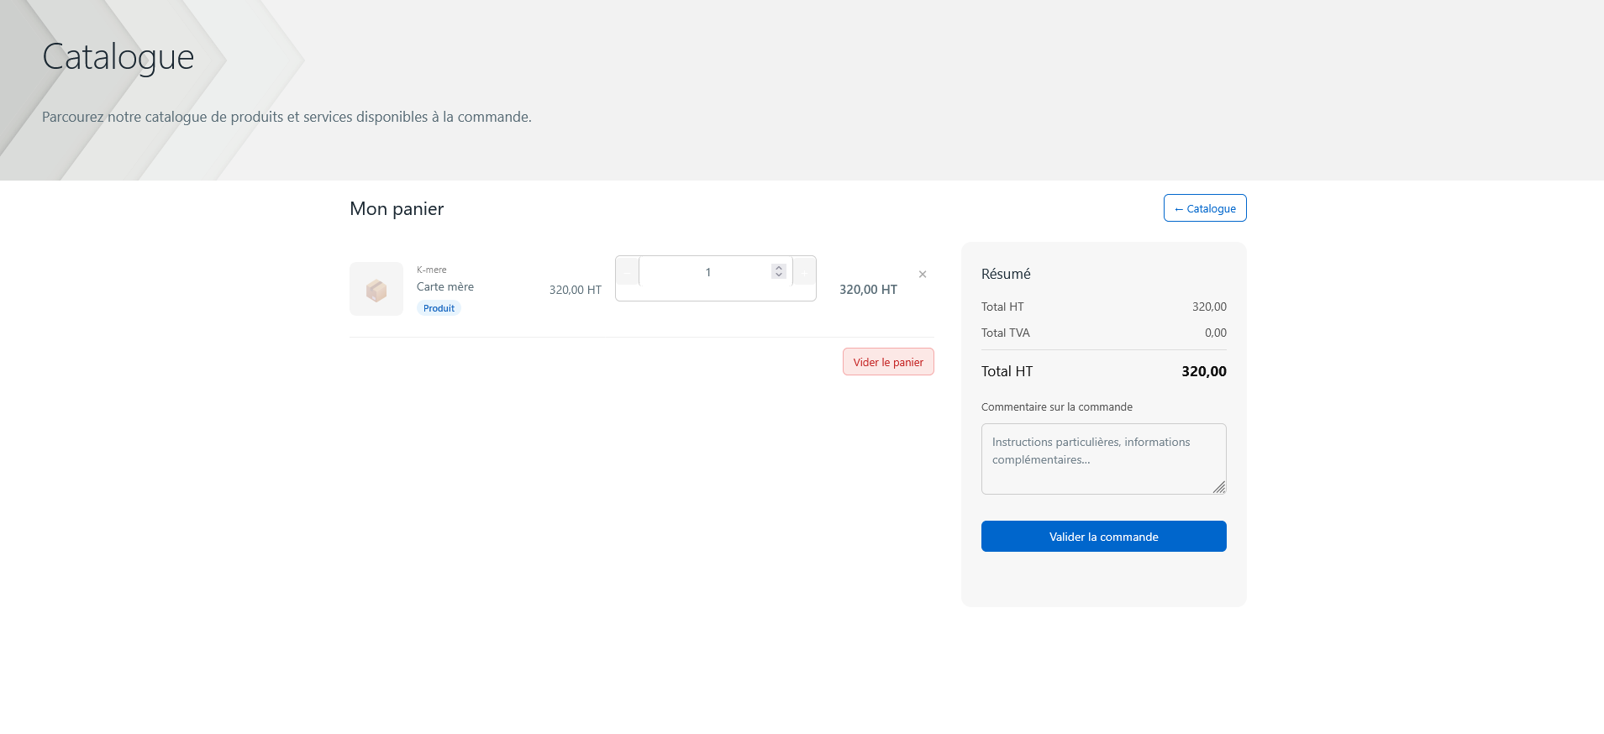Image resolution: width=1604 pixels, height=734 pixels.
Task: Click the quantity spinner up arrow
Action: pyautogui.click(x=779, y=268)
